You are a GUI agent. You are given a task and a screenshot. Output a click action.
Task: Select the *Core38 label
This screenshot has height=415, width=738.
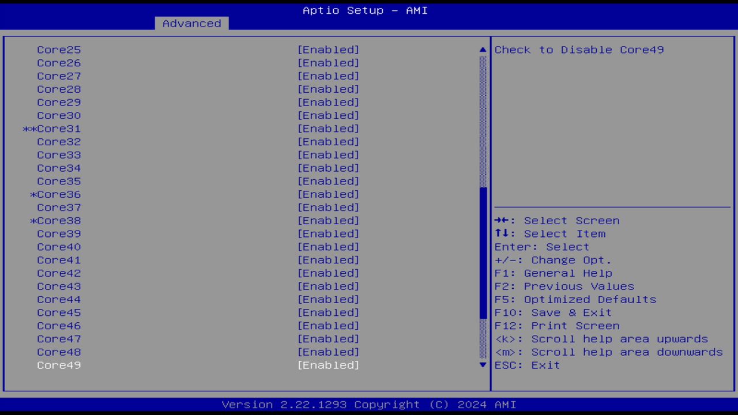(55, 221)
